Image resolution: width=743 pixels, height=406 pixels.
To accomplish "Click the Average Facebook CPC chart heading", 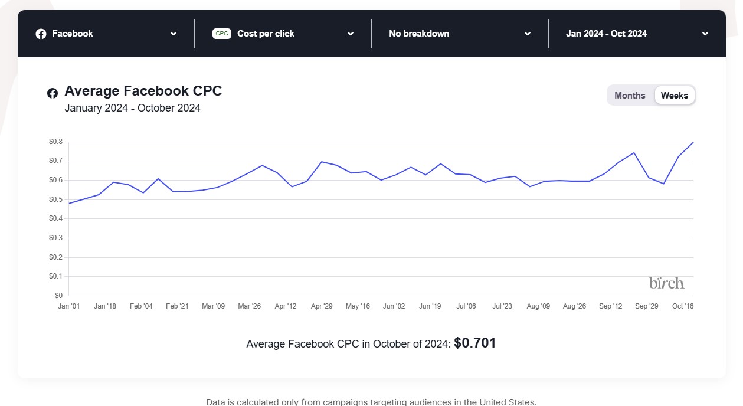I will 143,91.
